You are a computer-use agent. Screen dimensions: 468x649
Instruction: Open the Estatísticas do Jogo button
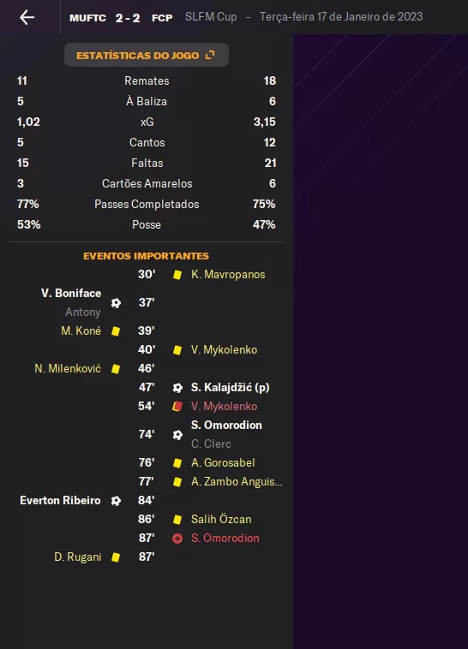pyautogui.click(x=147, y=55)
